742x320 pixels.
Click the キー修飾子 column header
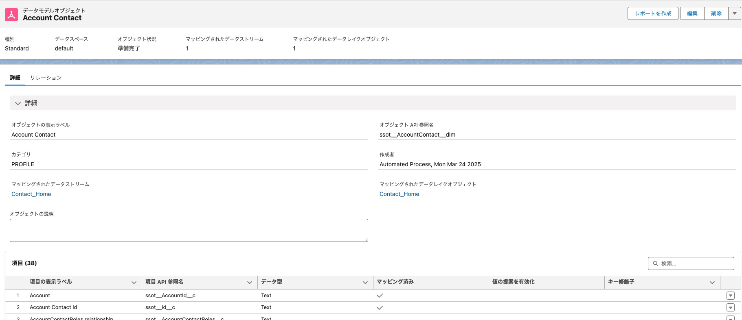(621, 282)
